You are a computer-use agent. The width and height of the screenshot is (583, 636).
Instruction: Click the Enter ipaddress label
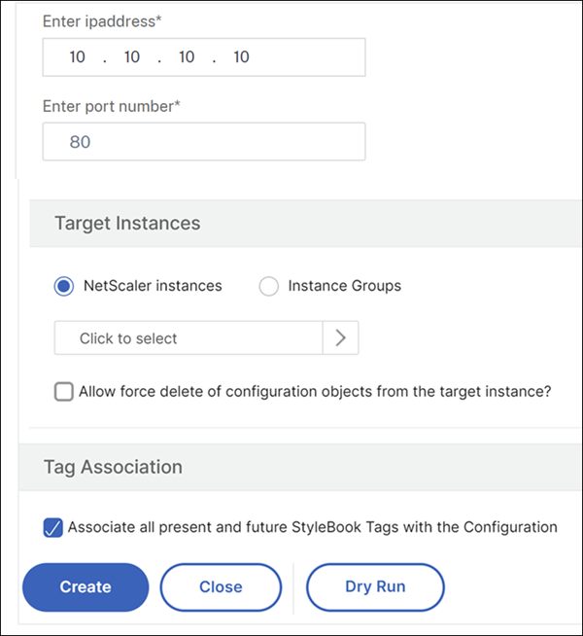point(102,21)
